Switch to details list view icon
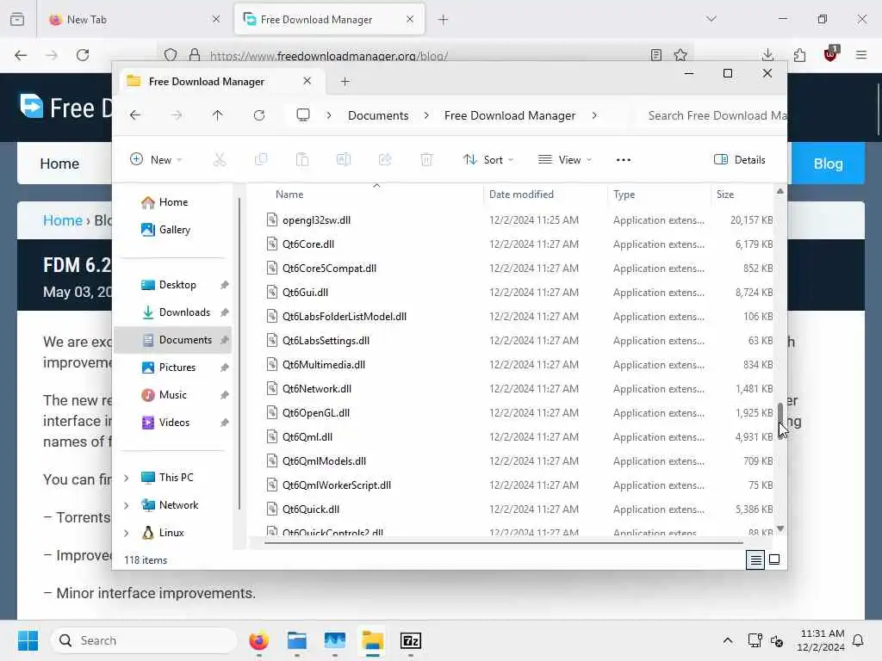Screen dimensions: 882x661 point(755,559)
